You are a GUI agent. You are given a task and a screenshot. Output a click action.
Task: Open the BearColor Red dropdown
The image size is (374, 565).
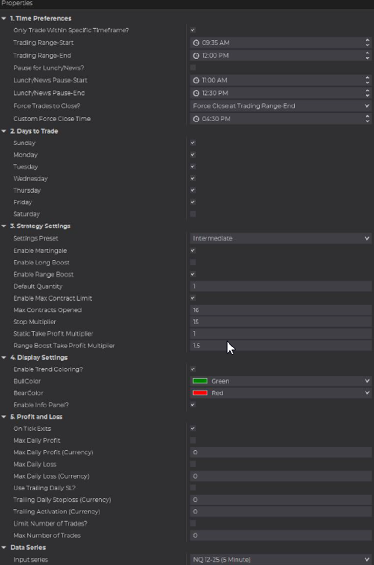tap(281, 393)
